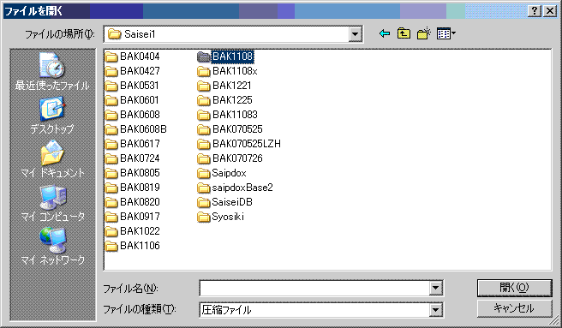The image size is (562, 328).
Task: Click the saipdoxBase2 folder name
Action: tap(242, 188)
